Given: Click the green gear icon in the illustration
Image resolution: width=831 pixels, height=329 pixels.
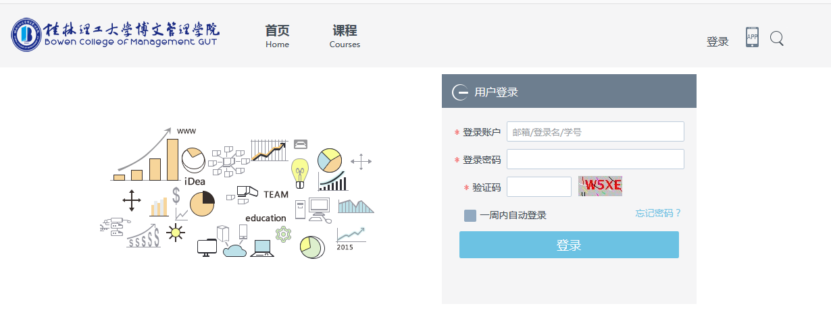Looking at the screenshot, I should pos(283,234).
